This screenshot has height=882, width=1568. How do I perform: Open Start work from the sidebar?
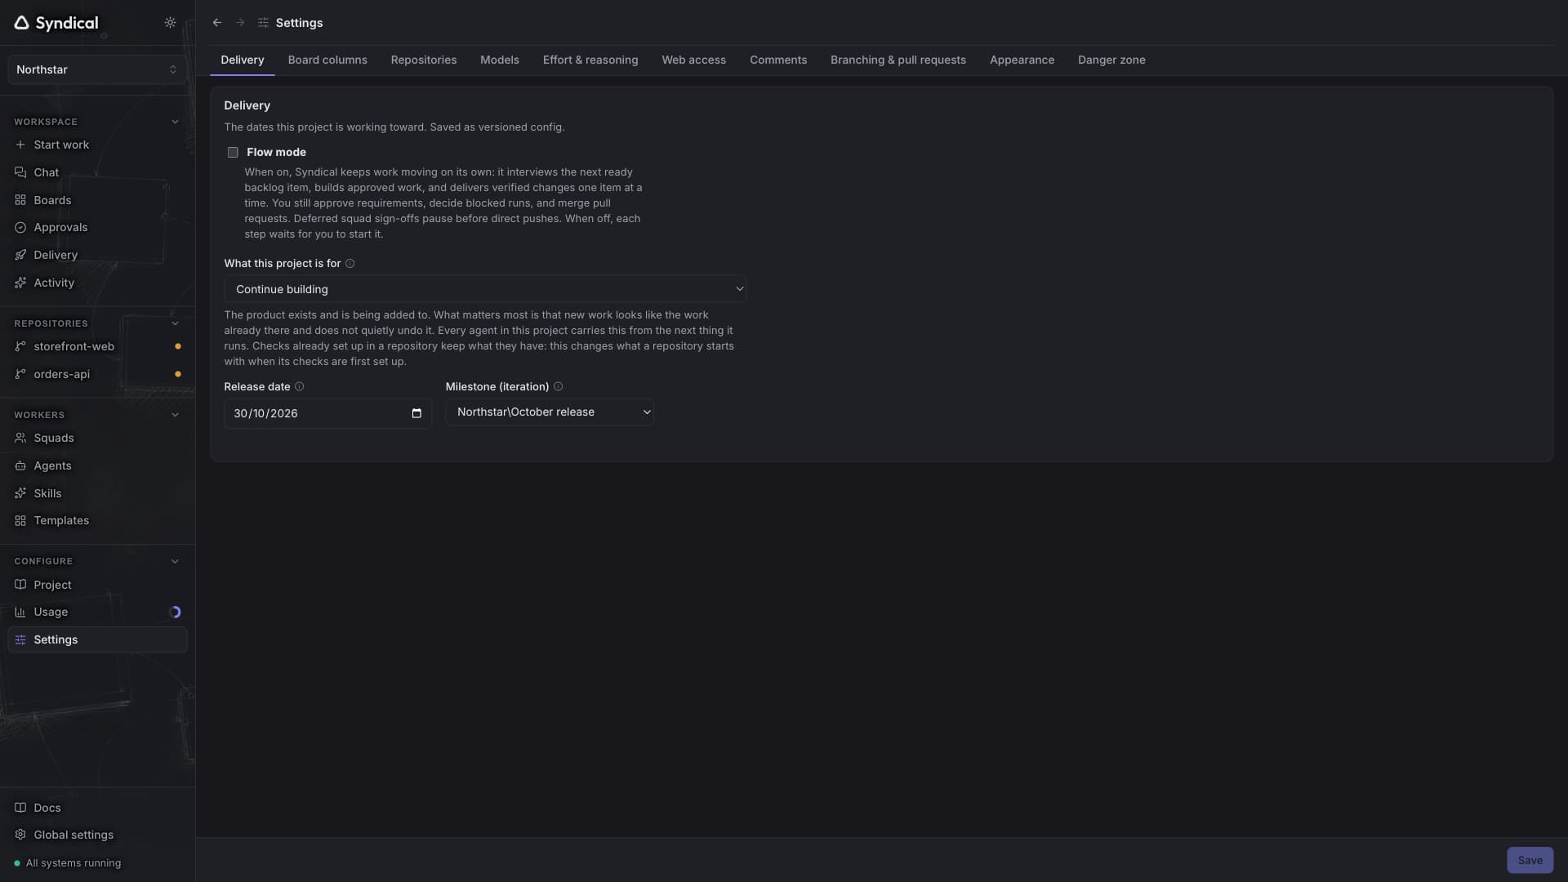tap(97, 145)
